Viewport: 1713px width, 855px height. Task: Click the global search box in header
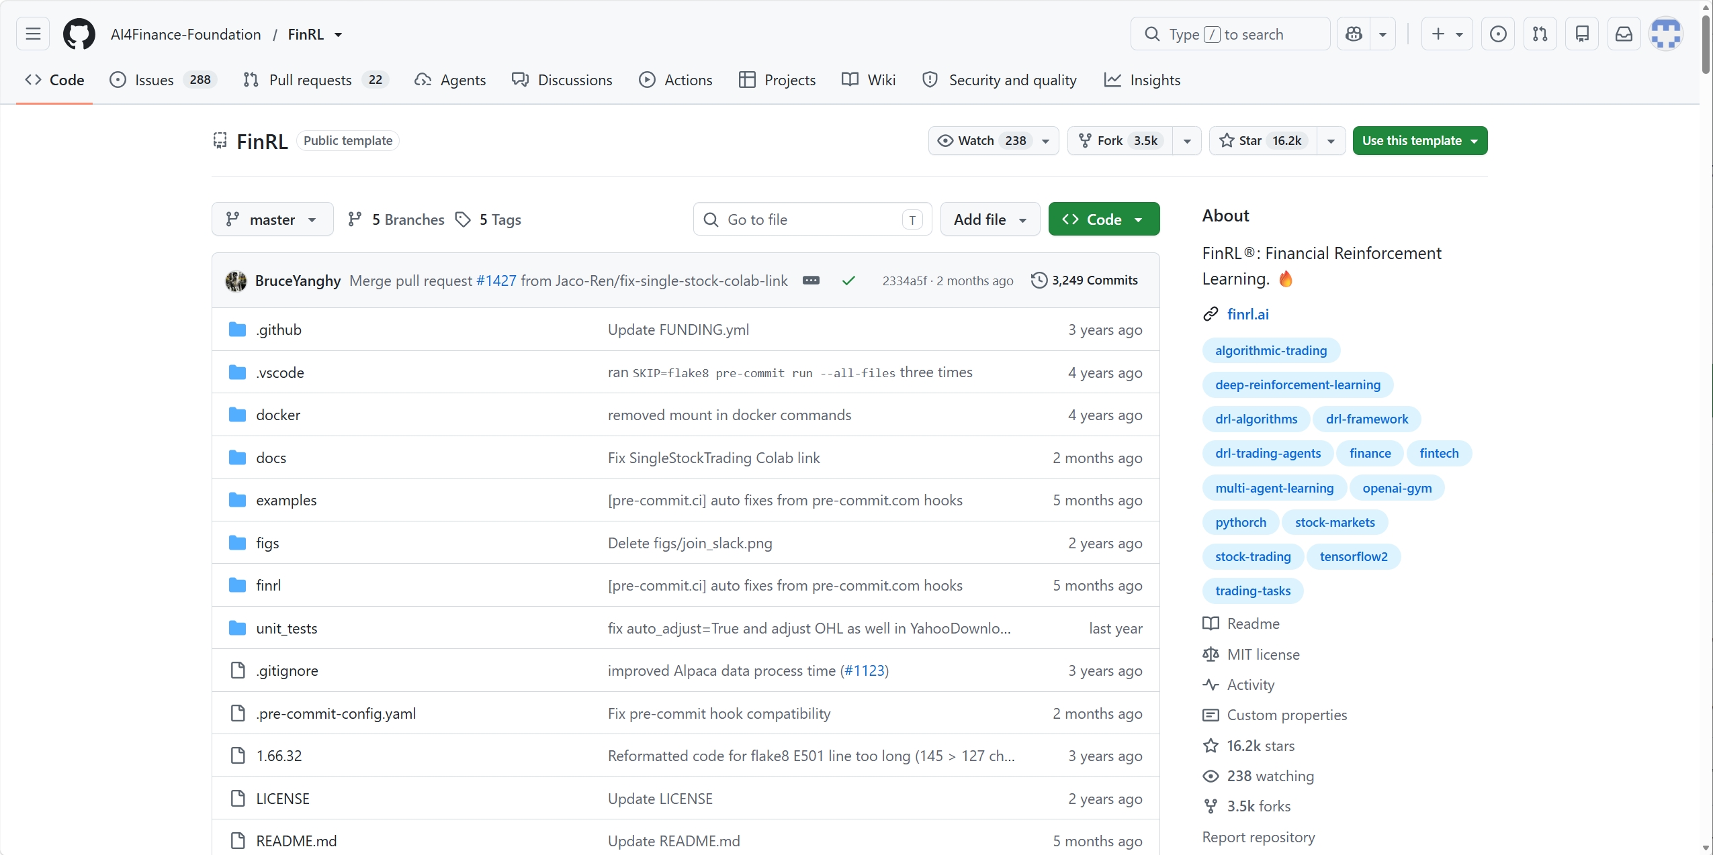click(x=1230, y=34)
